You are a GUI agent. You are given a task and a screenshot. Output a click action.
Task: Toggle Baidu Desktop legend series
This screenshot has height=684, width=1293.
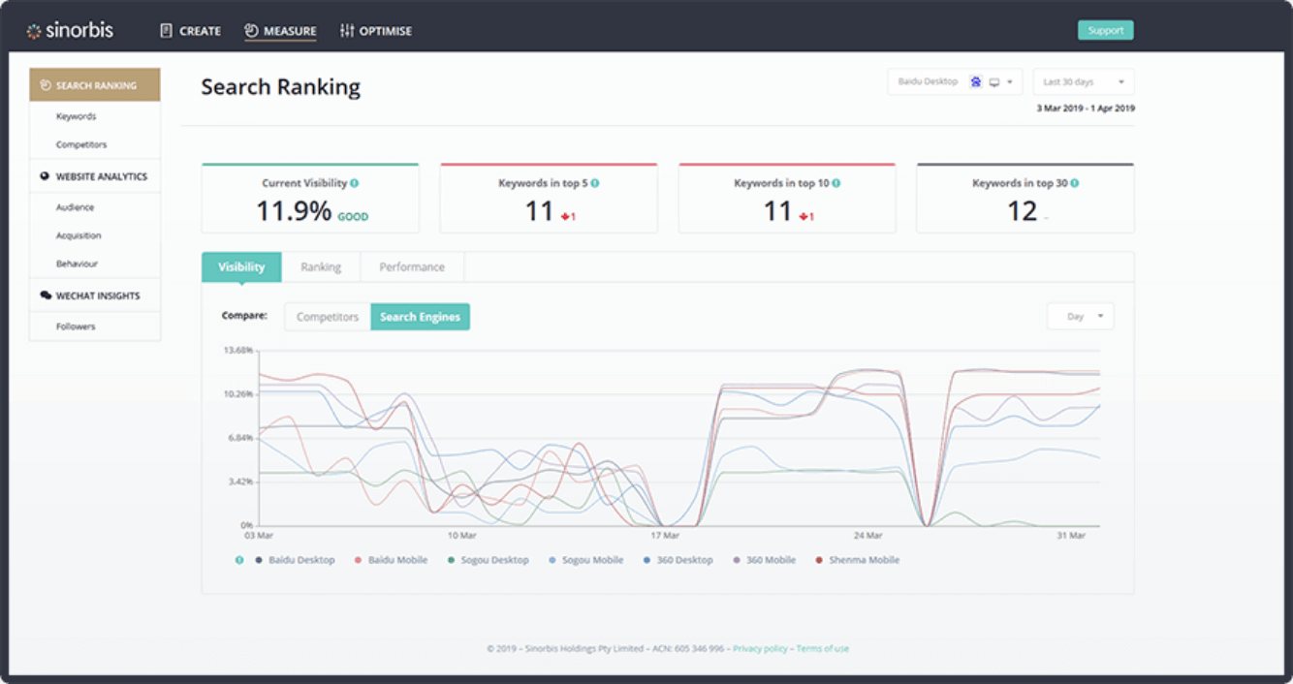(295, 560)
